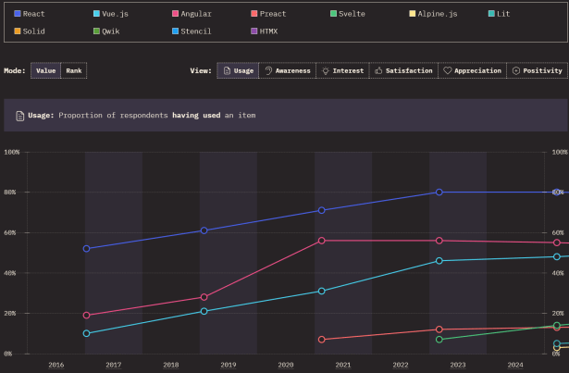Image resolution: width=569 pixels, height=373 pixels.
Task: Click the Awareness eye icon
Action: pyautogui.click(x=268, y=71)
